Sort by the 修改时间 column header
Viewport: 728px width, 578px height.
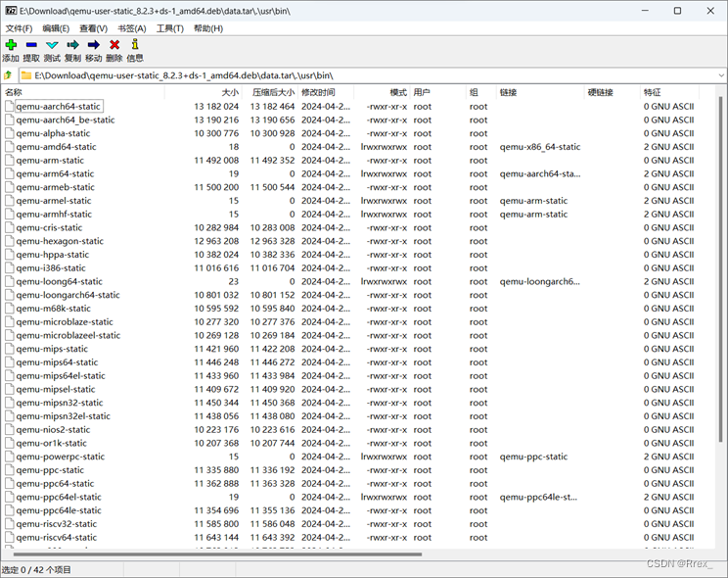pyautogui.click(x=326, y=92)
